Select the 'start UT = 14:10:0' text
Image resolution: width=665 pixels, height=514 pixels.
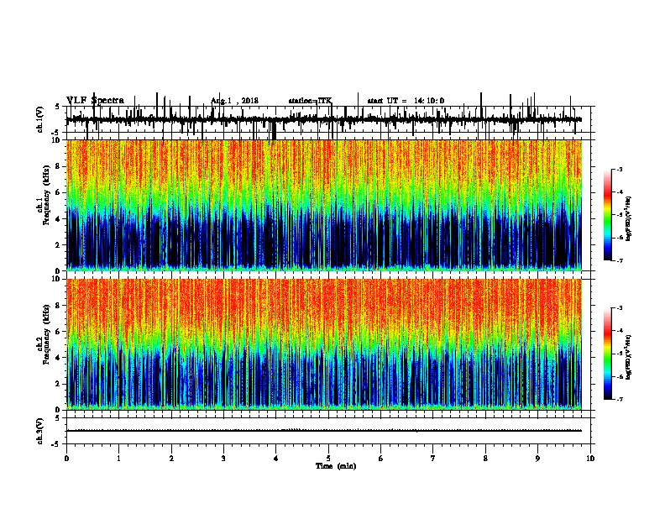[x=406, y=101]
